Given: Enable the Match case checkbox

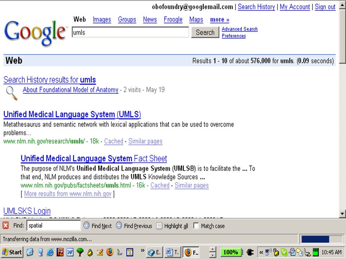Looking at the screenshot, I should (196, 226).
